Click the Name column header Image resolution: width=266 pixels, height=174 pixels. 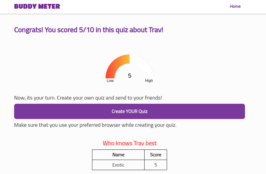pyautogui.click(x=118, y=155)
